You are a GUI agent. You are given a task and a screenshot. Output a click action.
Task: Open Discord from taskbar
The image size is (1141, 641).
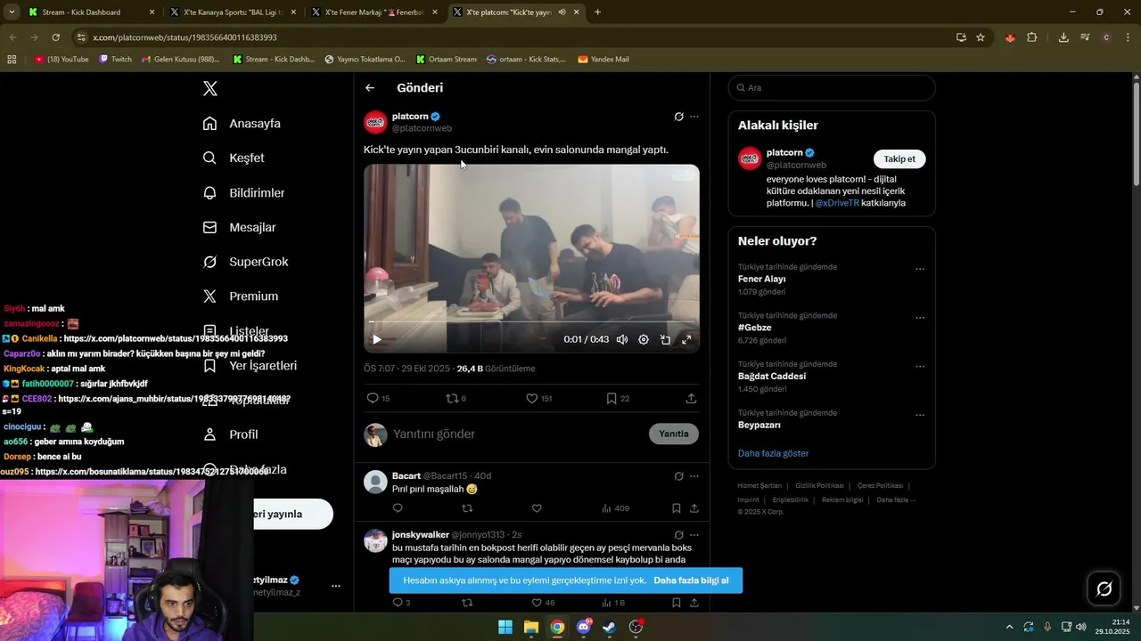[x=584, y=627]
